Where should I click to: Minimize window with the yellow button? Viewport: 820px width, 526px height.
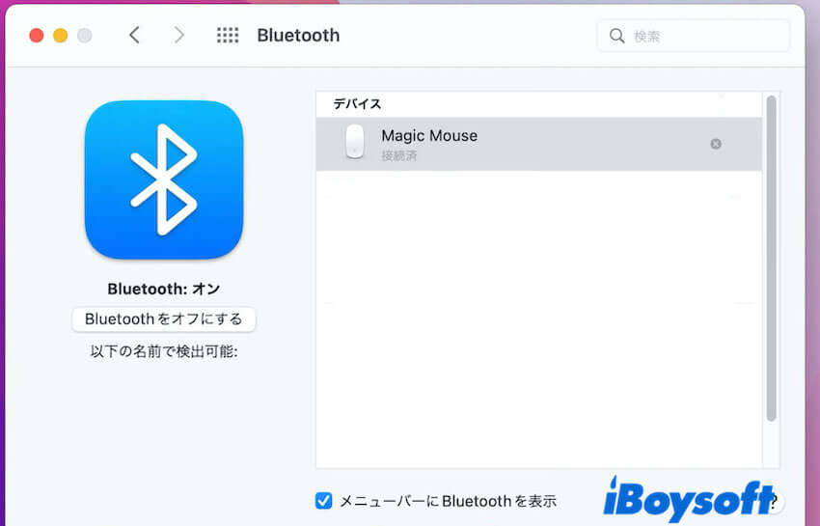pyautogui.click(x=61, y=35)
